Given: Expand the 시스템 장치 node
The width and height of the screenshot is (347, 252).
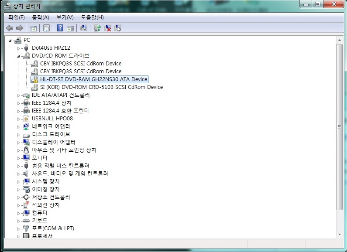Looking at the screenshot, I should (19, 182).
